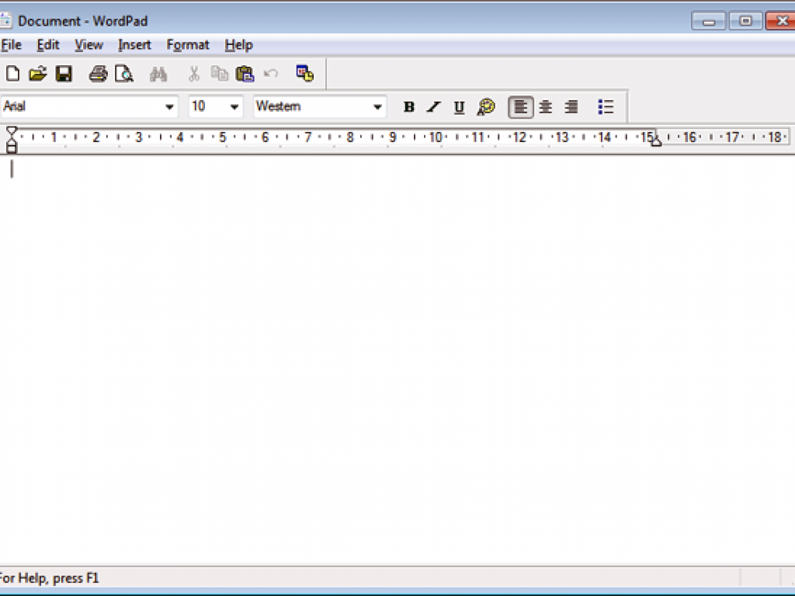Open the View menu

click(89, 45)
